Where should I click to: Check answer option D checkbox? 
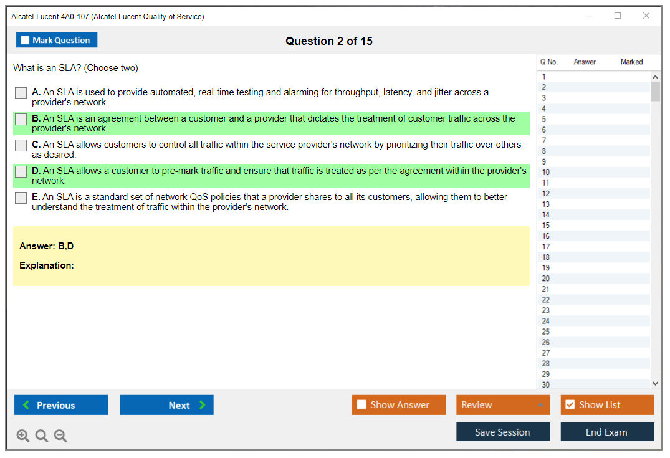[21, 171]
